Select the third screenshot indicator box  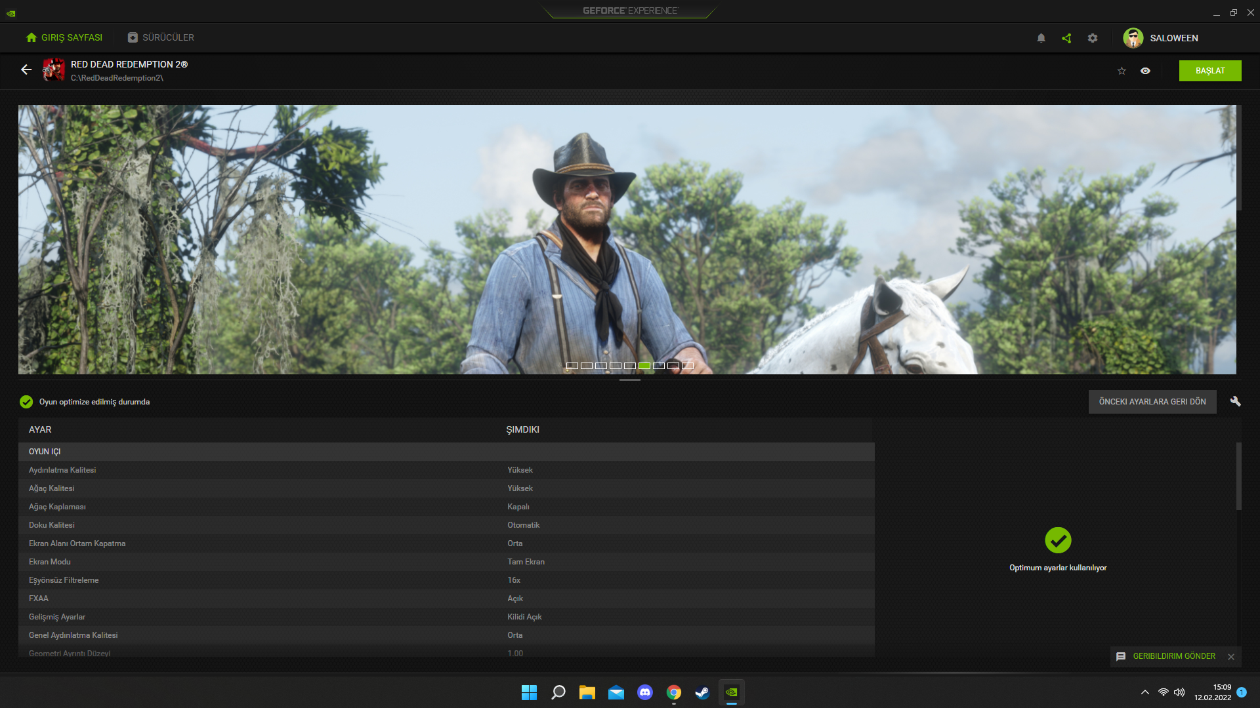click(x=601, y=366)
